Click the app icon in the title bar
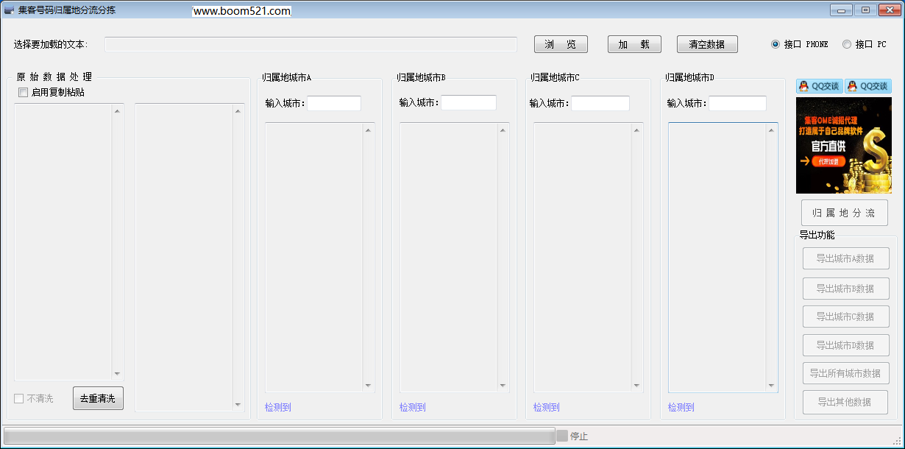Viewport: 905px width, 449px height. (10, 10)
